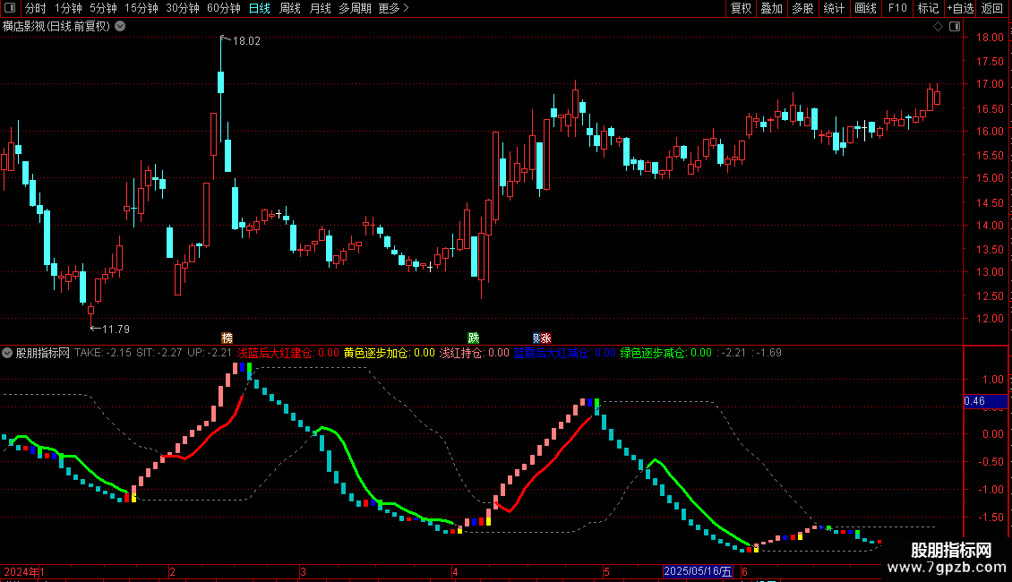
Task: Switch to 日线 daily chart
Action: pos(260,8)
